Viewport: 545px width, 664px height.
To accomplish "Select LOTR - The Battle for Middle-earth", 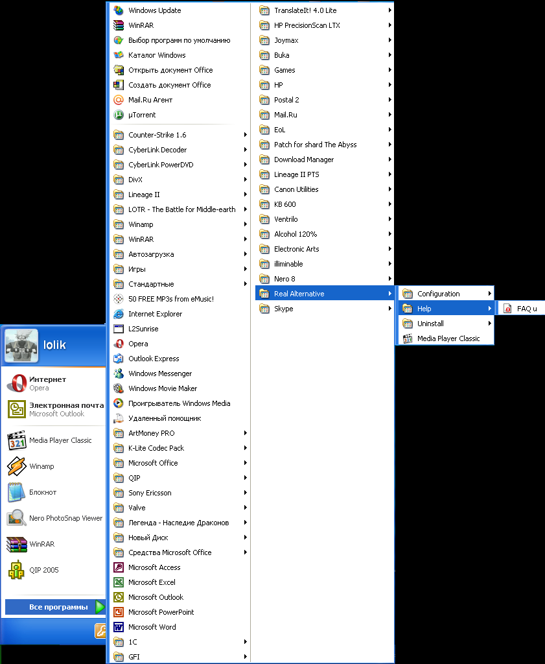I will (x=180, y=209).
